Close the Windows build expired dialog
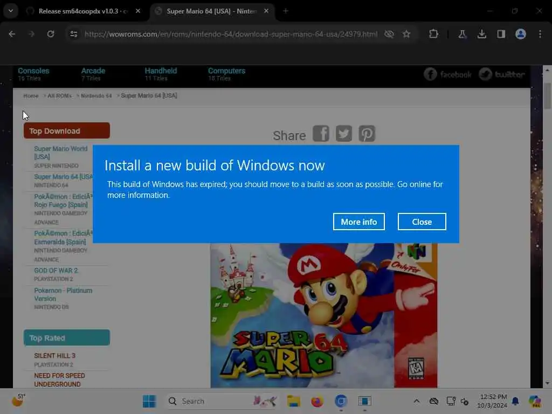Screen dimensions: 552x414 pos(422,222)
